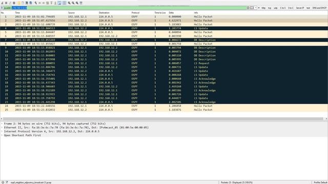Click the Profile: Default status entry
This screenshot has height=184, width=328.
point(320,182)
